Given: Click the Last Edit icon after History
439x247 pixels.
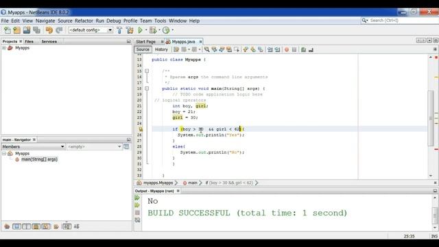Looking at the screenshot, I should [176, 49].
